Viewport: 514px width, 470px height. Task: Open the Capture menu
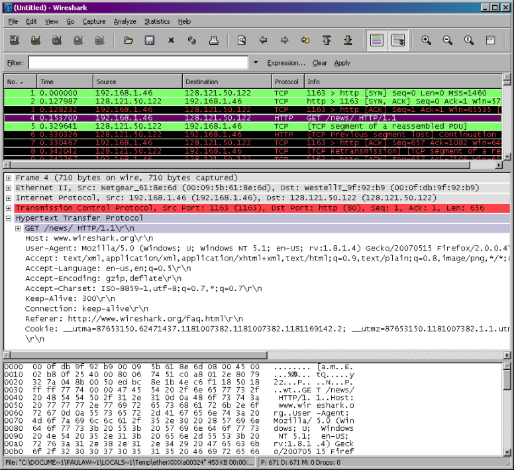[94, 22]
